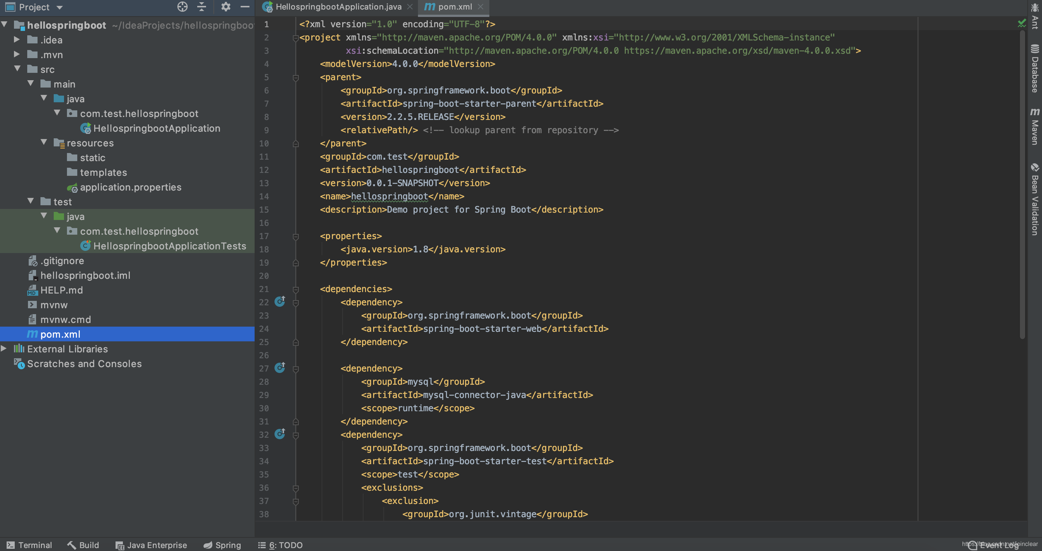Collapse the src folder

click(x=17, y=69)
